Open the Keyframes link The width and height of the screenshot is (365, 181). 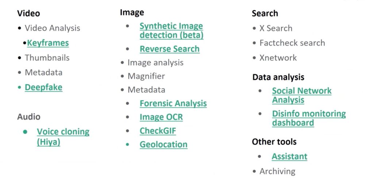(48, 43)
